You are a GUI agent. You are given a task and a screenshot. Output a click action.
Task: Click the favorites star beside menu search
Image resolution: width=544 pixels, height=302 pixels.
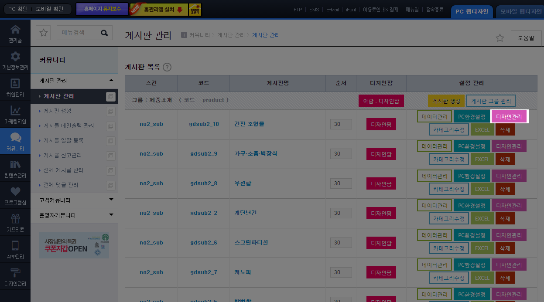coord(43,33)
